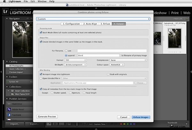
Task: Click the Choose... button
Action: 141,83
